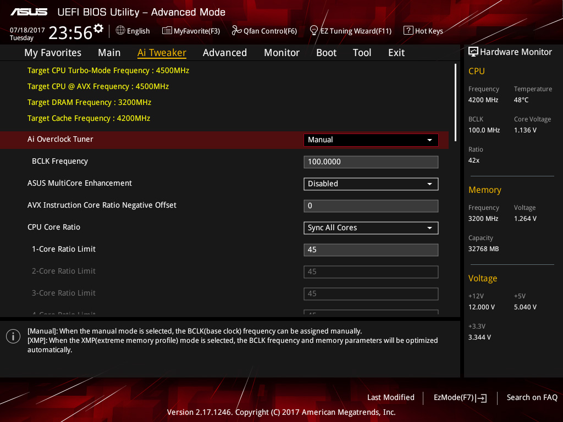Click CPU Temperature value 48°C
This screenshot has width=563, height=422.
521,100
